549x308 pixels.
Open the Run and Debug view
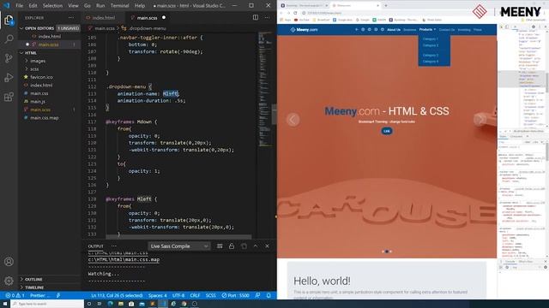click(x=9, y=78)
